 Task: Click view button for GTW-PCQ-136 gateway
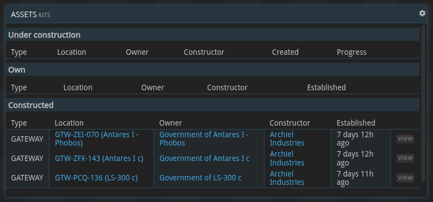pyautogui.click(x=405, y=178)
